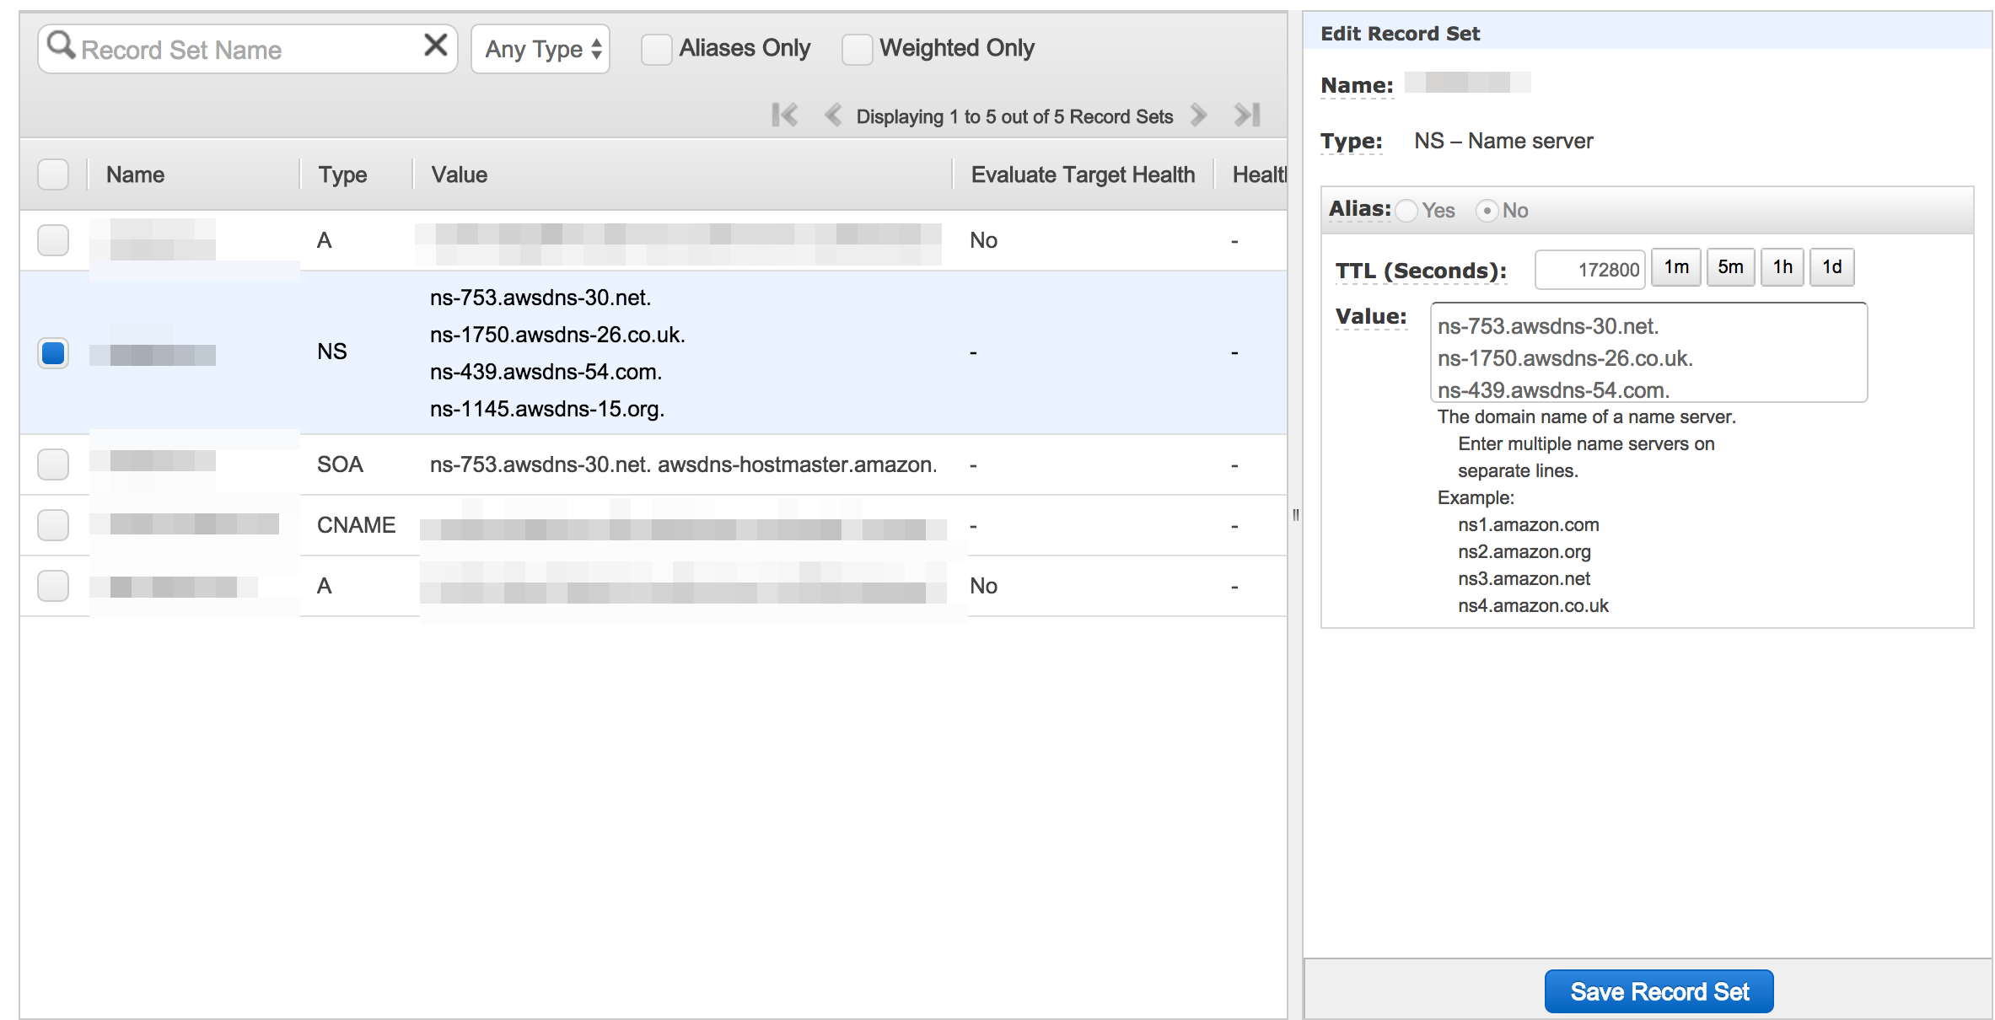Click the Value column header

tap(460, 174)
